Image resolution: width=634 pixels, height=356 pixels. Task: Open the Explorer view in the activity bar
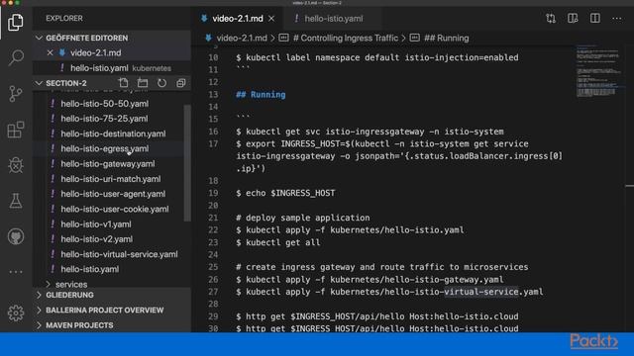[x=16, y=22]
